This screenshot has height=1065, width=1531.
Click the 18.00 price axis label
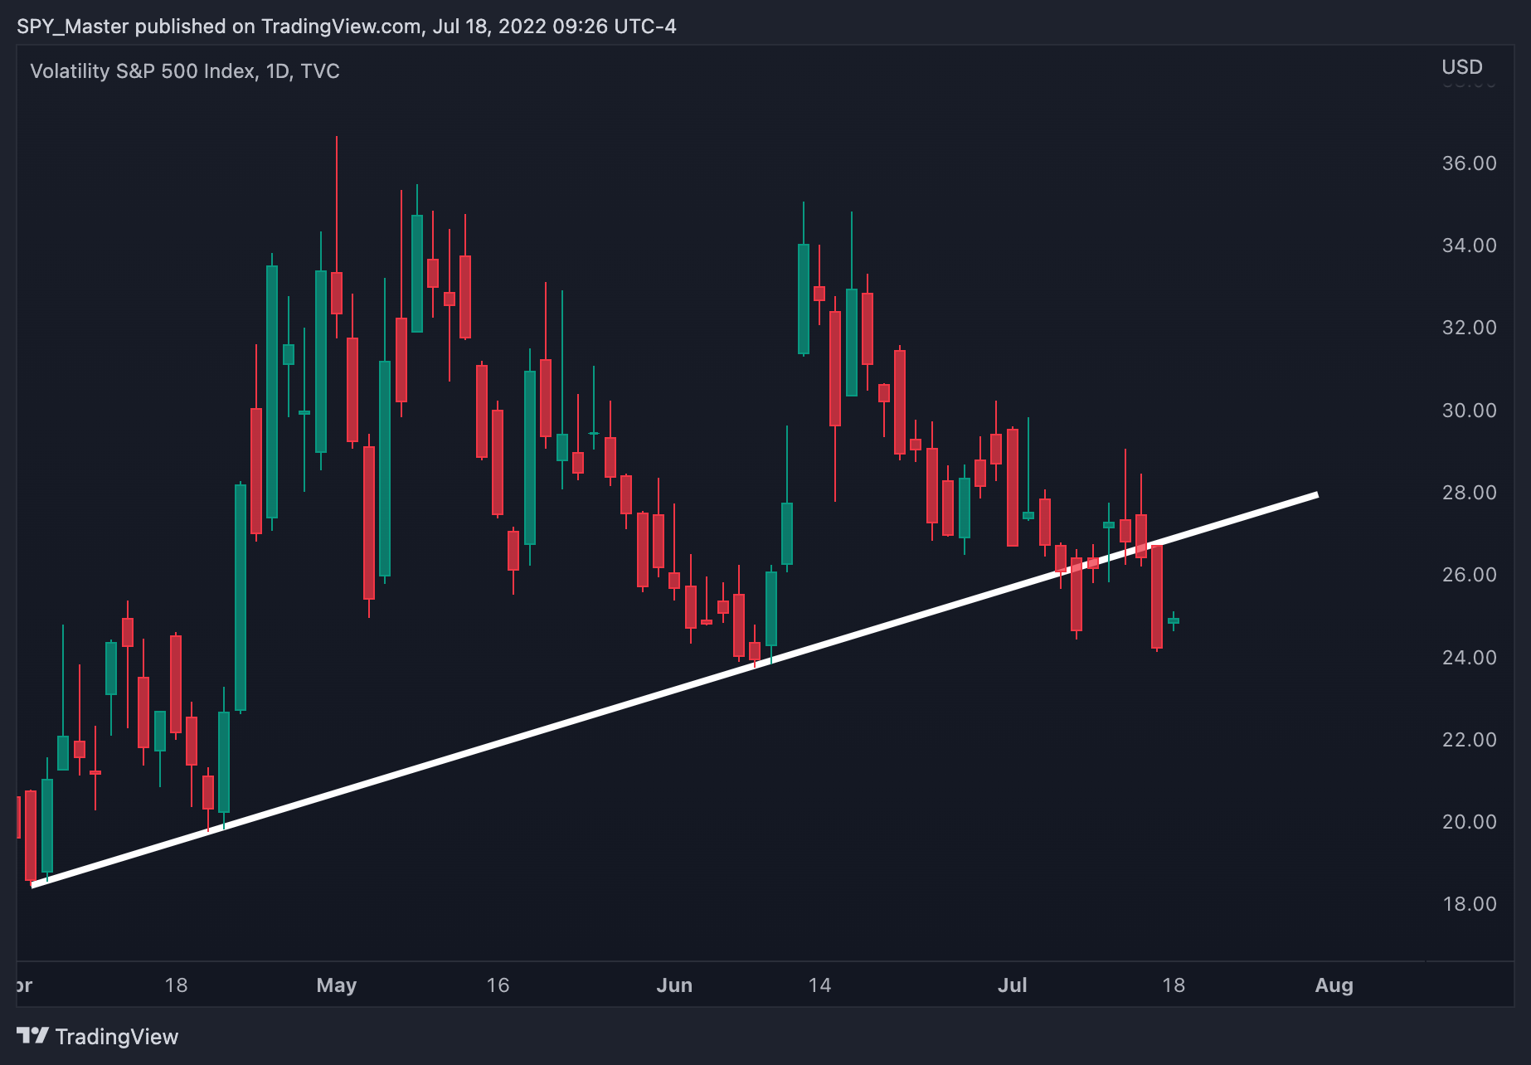1469,904
